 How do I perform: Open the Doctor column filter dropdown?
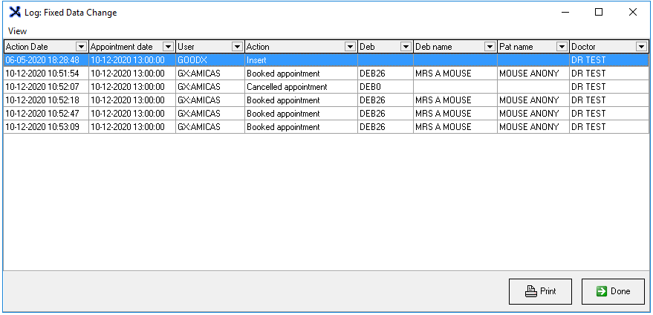(641, 47)
